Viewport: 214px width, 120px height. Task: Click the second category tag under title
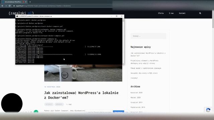[59, 104]
